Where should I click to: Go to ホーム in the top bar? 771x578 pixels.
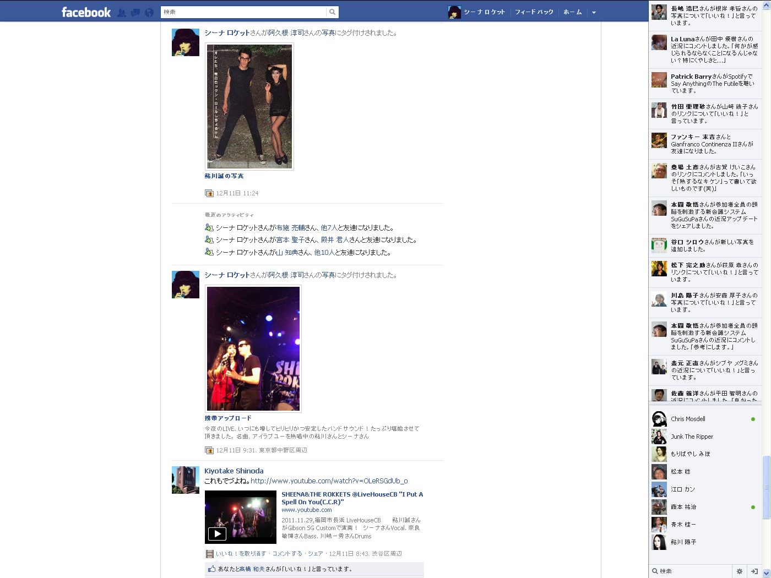(572, 12)
